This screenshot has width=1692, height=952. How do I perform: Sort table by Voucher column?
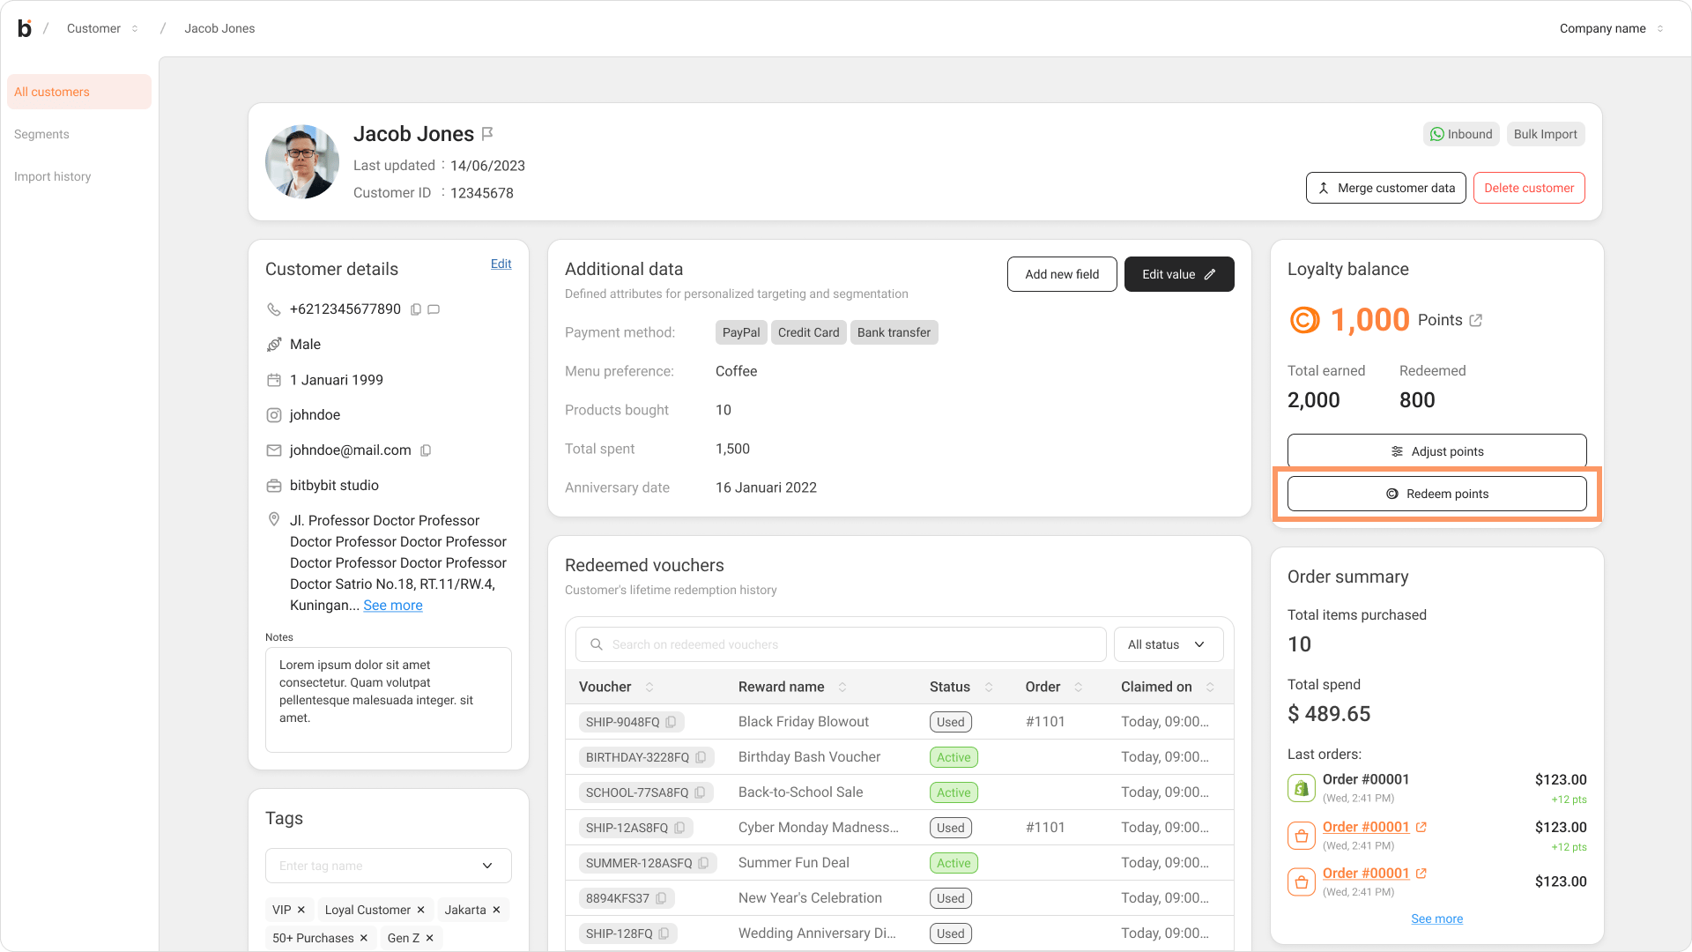pos(649,687)
